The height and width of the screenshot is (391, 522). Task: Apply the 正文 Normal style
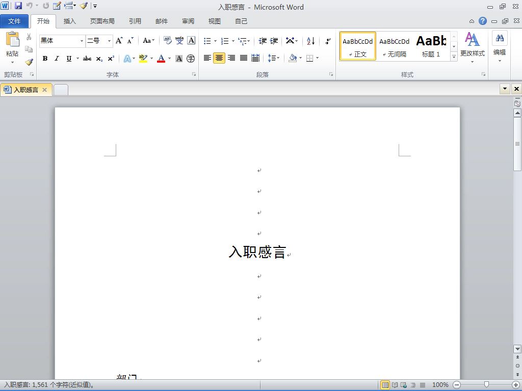point(358,46)
